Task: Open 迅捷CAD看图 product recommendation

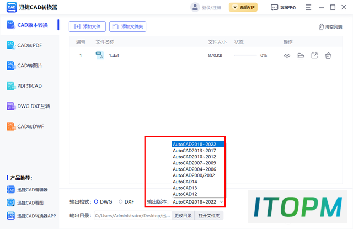Action: click(x=25, y=203)
